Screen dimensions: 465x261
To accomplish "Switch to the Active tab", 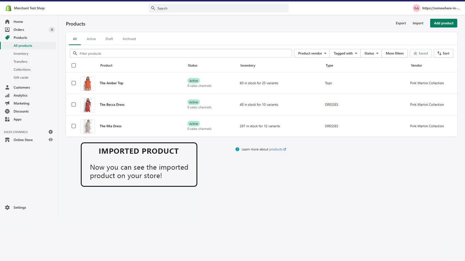I will click(x=91, y=39).
